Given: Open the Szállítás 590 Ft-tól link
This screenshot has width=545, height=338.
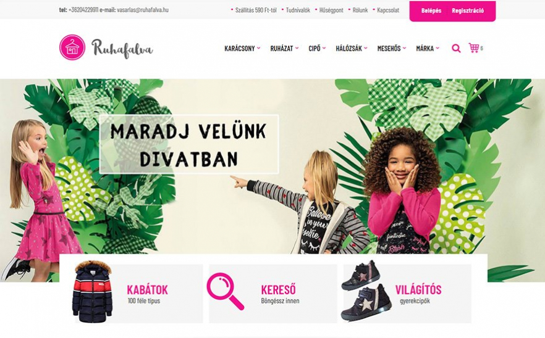Looking at the screenshot, I should coord(256,10).
